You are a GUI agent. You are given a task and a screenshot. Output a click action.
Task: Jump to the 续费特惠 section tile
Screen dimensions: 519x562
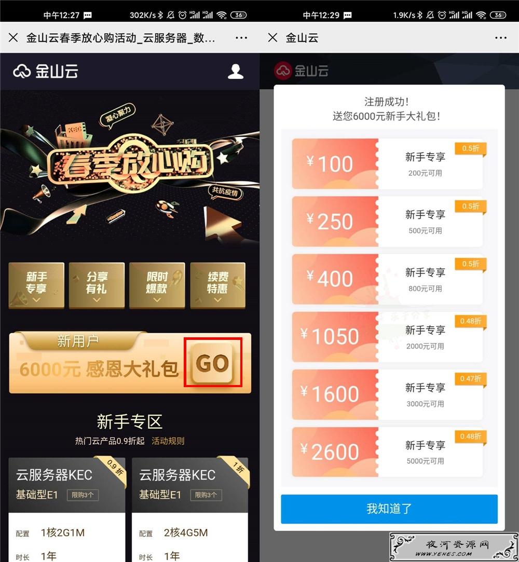(217, 285)
